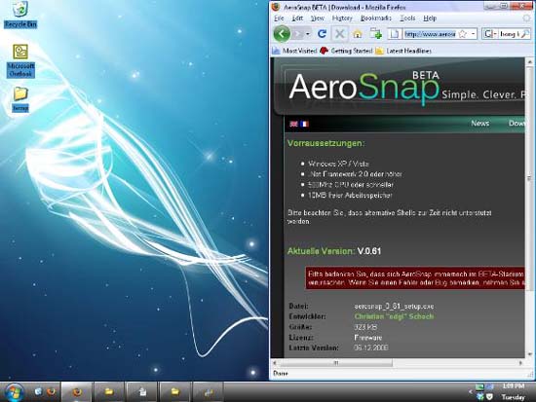This screenshot has height=402, width=536.
Task: Open a new tab with green plus icon
Action: tap(376, 34)
